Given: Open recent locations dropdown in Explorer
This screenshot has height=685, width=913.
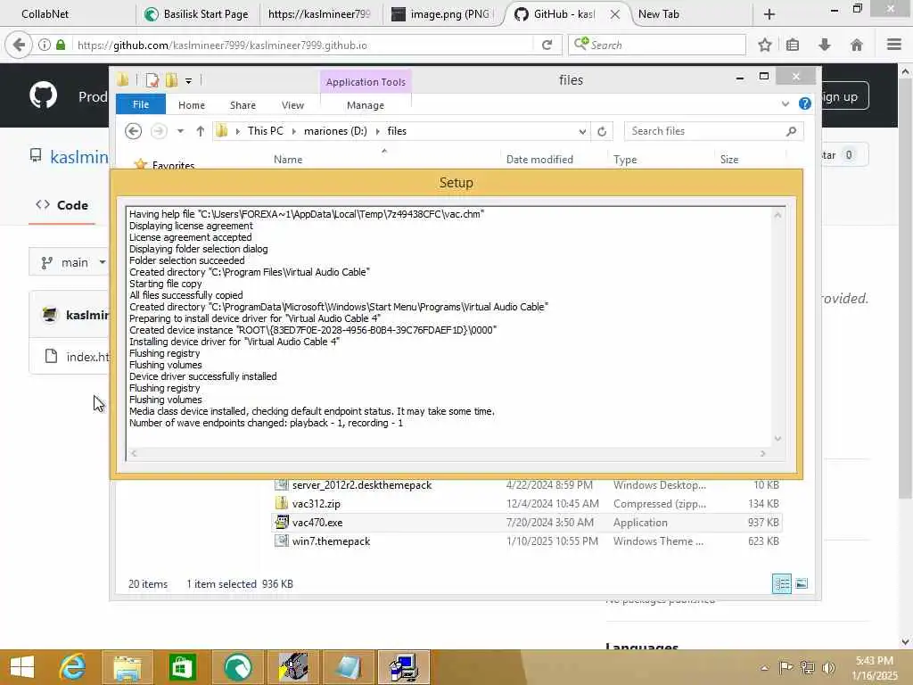Looking at the screenshot, I should coord(180,131).
